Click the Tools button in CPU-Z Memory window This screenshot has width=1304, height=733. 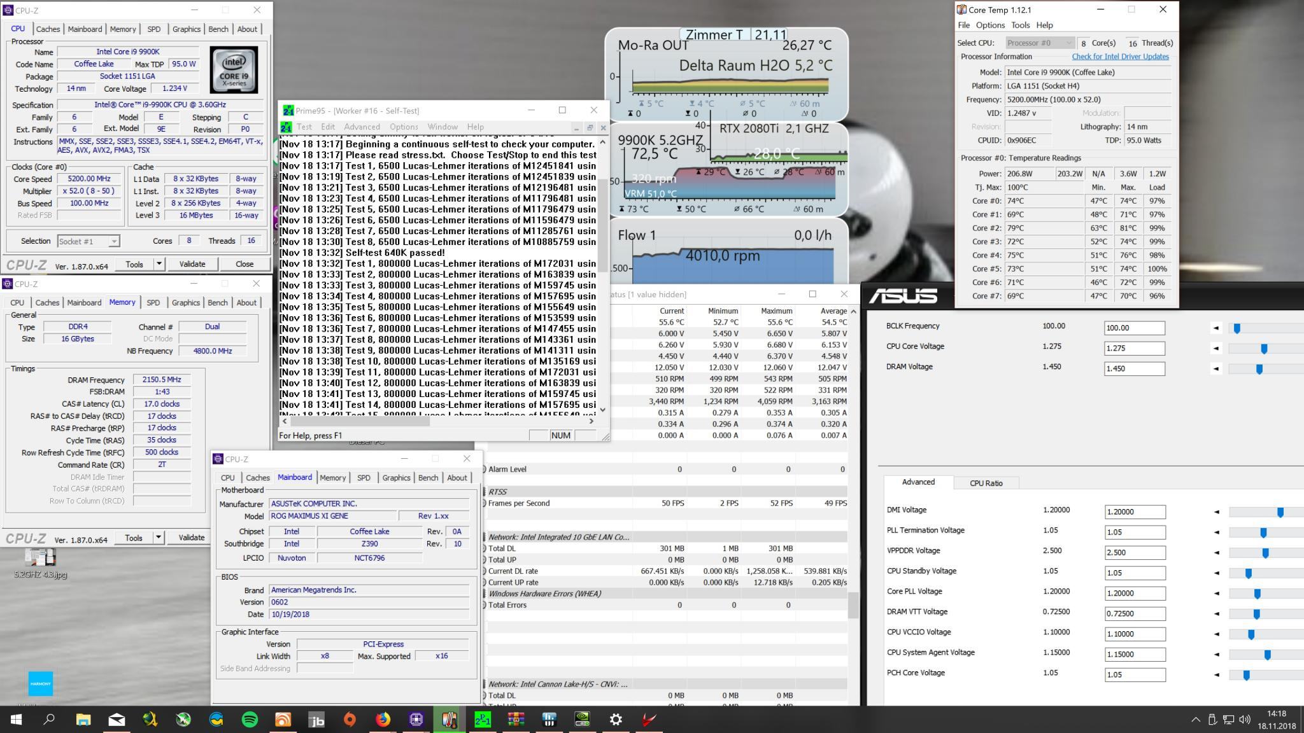tap(134, 537)
